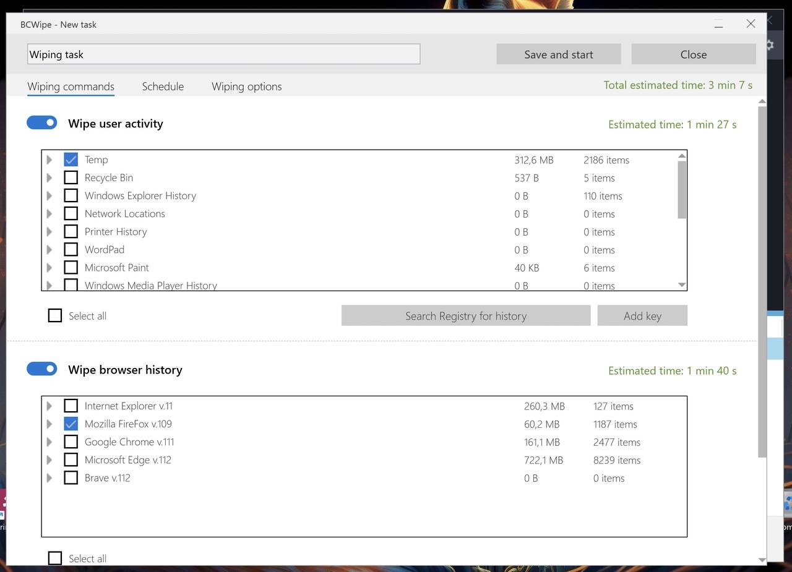
Task: Expand the Microsoft Paint row
Action: tap(49, 267)
